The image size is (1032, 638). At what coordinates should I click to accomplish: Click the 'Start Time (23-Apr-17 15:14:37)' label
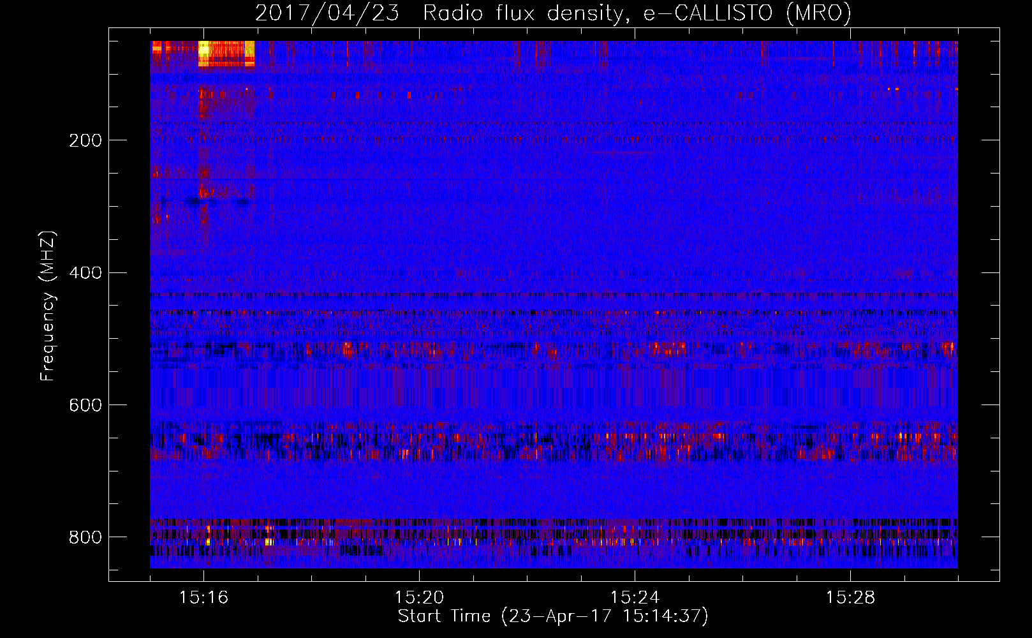[x=553, y=616]
